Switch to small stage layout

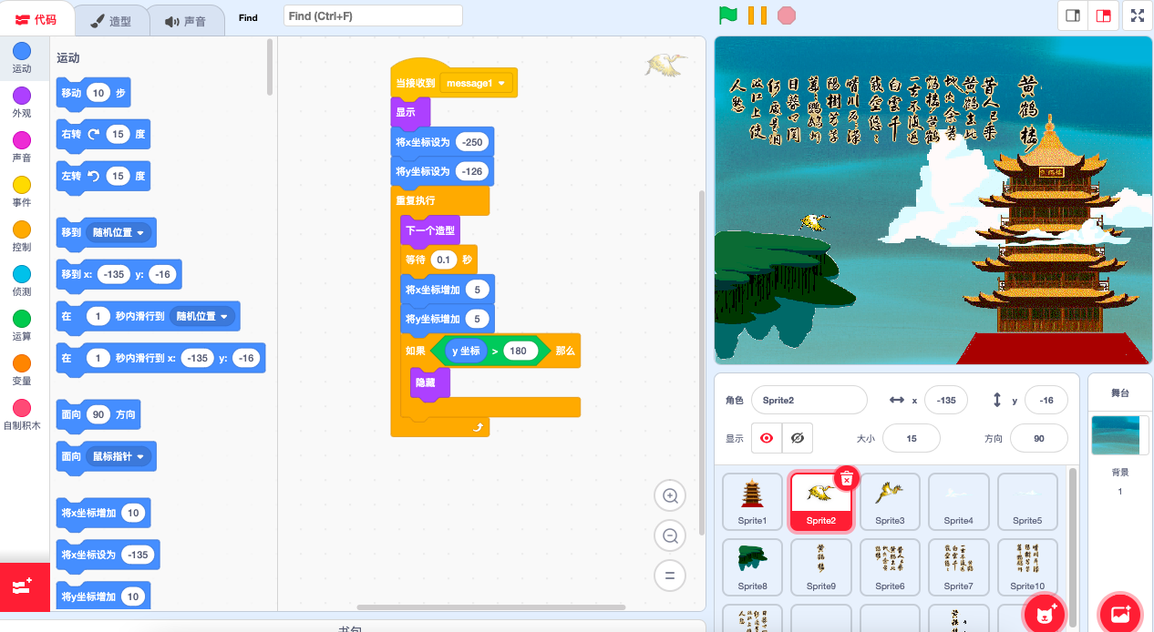click(x=1073, y=15)
